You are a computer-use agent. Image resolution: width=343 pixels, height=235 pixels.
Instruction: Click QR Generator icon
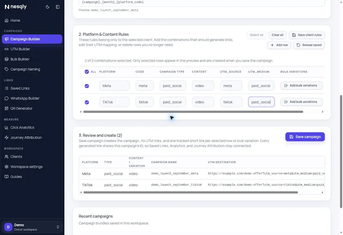point(6,108)
